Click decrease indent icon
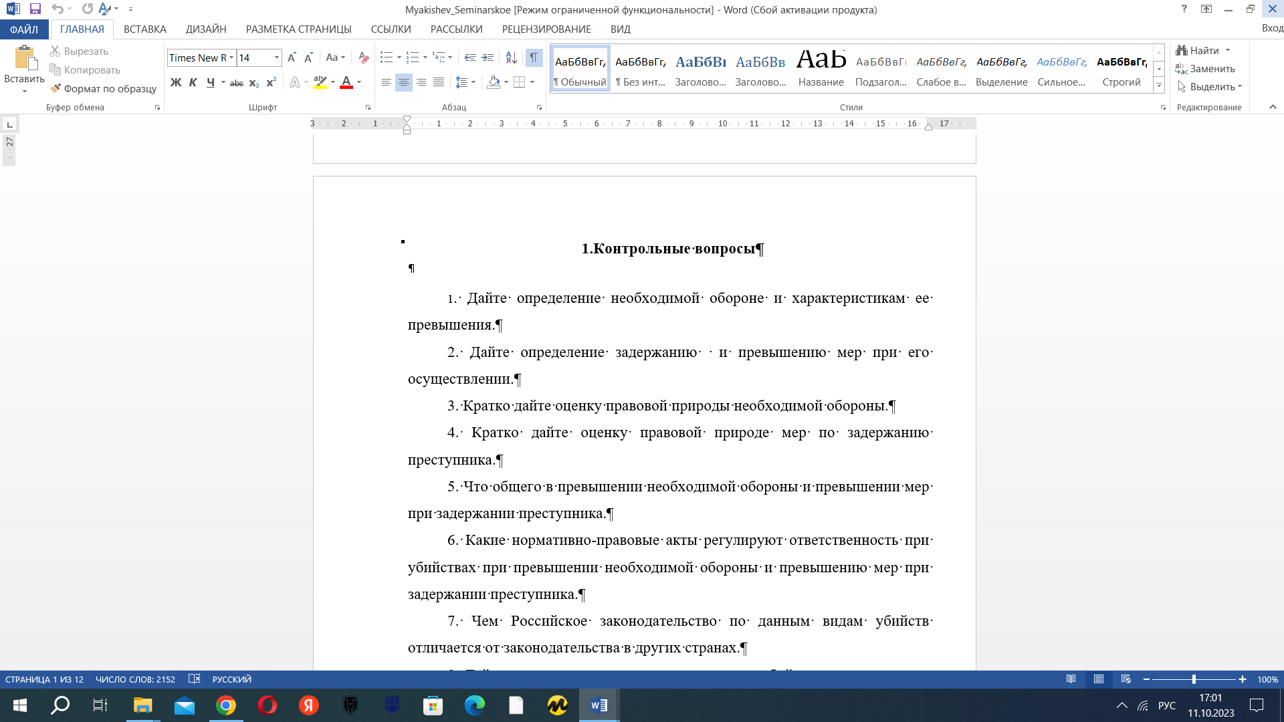Viewport: 1284px width, 722px height. (x=470, y=58)
